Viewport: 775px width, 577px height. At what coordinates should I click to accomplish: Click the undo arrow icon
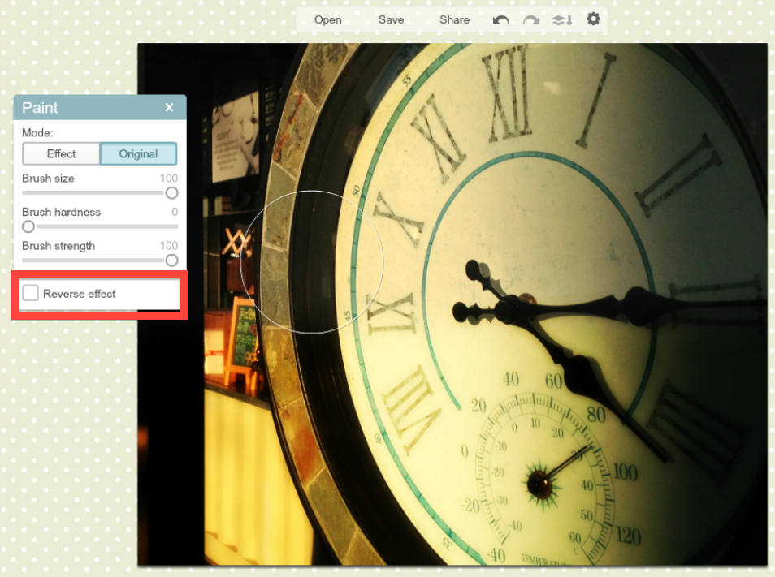click(500, 19)
